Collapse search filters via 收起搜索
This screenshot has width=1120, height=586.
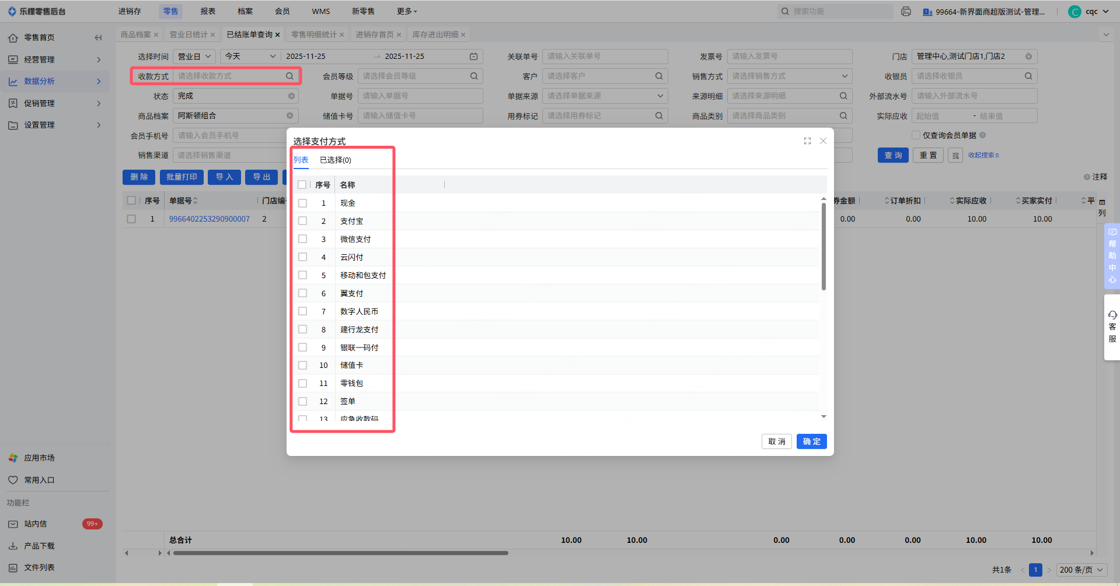pos(984,156)
